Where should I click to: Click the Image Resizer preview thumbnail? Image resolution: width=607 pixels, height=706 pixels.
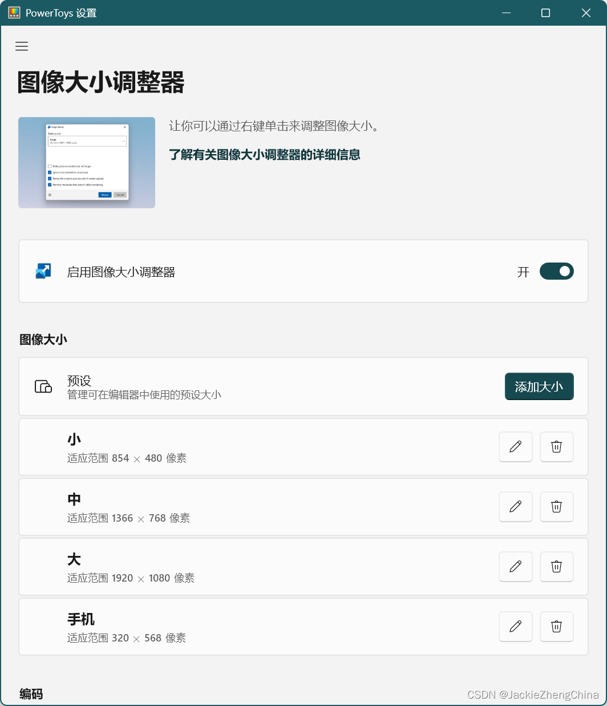coord(87,163)
